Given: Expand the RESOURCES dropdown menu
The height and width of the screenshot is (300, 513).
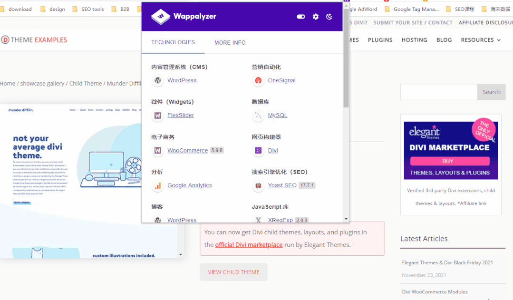Looking at the screenshot, I should click(x=481, y=40).
